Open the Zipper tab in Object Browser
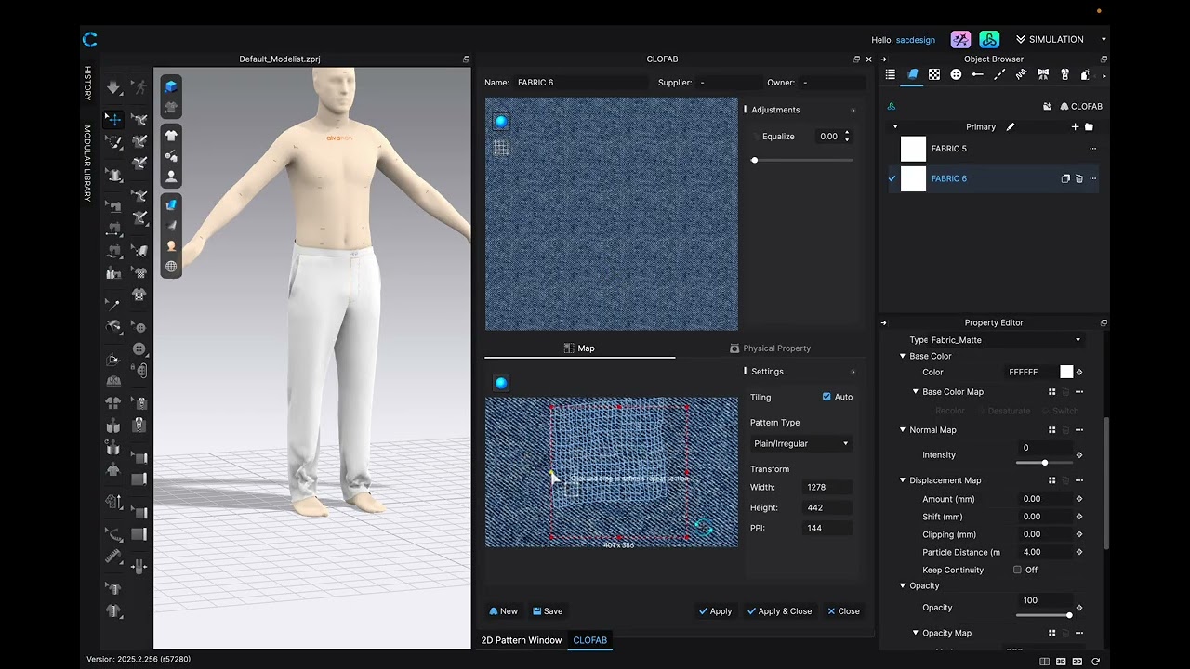 (1064, 74)
